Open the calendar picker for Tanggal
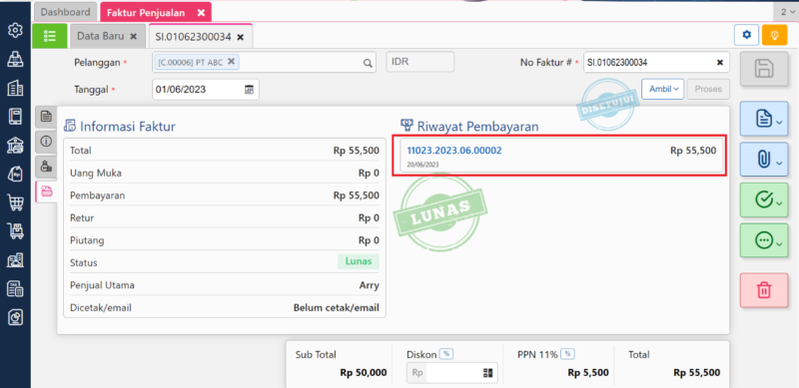 point(249,90)
